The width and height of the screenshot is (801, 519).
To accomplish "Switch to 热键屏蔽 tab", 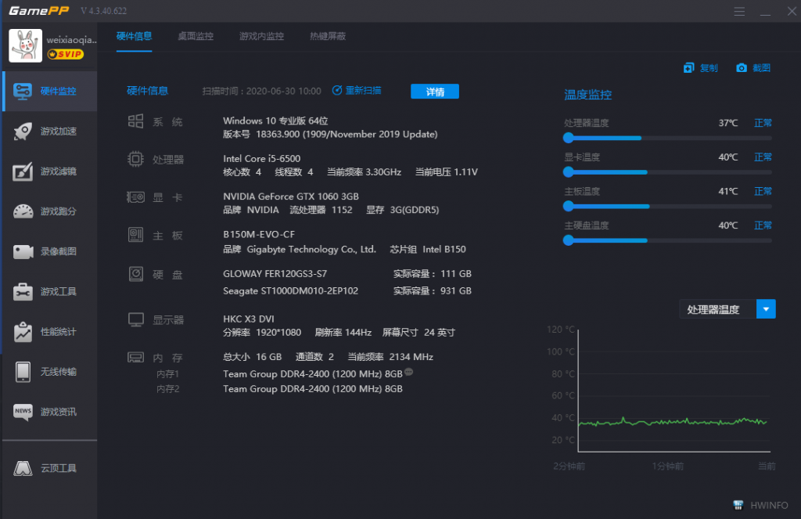I will 328,36.
